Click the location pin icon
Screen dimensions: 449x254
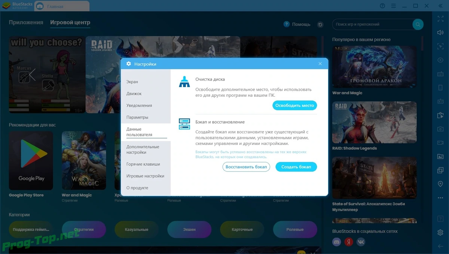tap(440, 185)
